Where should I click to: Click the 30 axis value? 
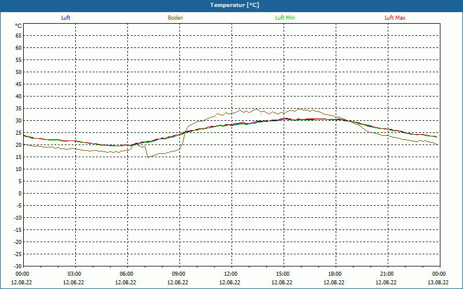19,121
